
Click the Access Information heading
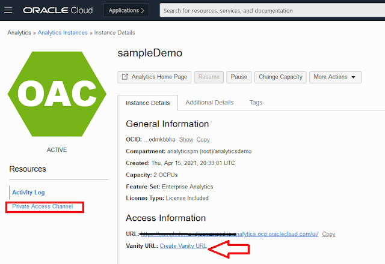166,218
